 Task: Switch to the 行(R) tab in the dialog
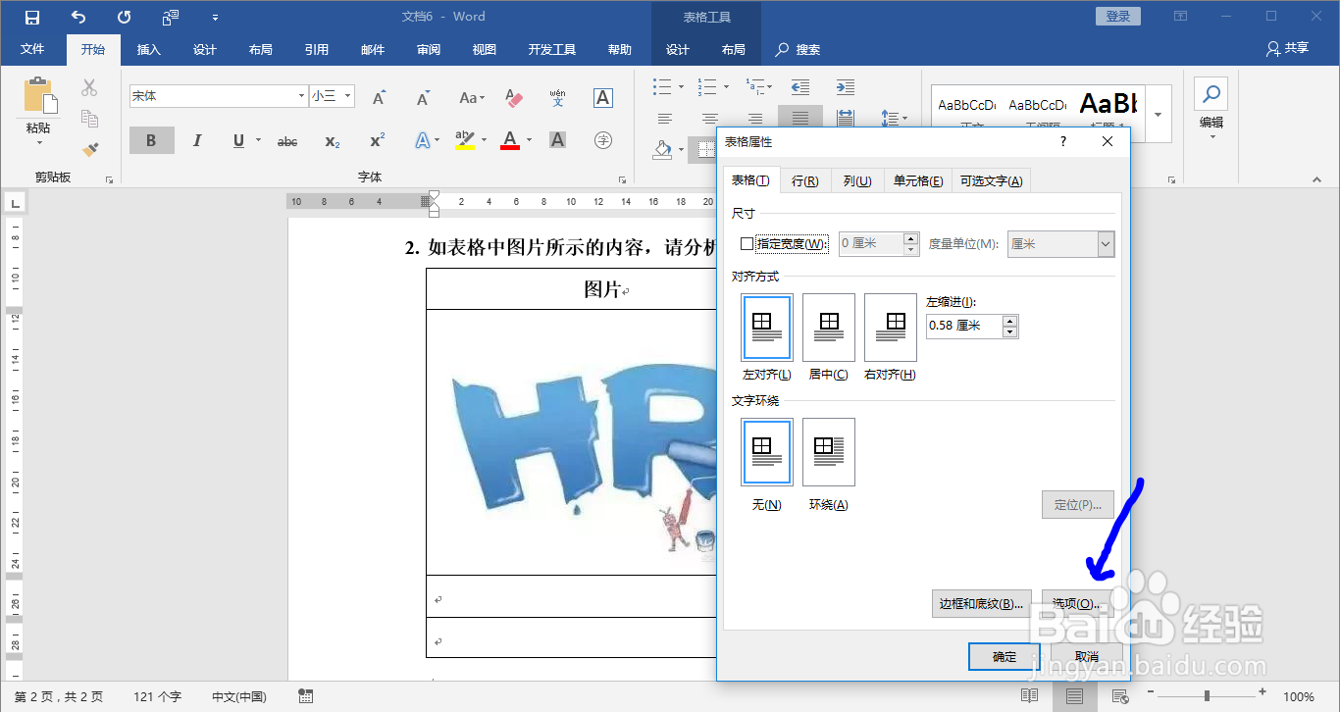(805, 180)
